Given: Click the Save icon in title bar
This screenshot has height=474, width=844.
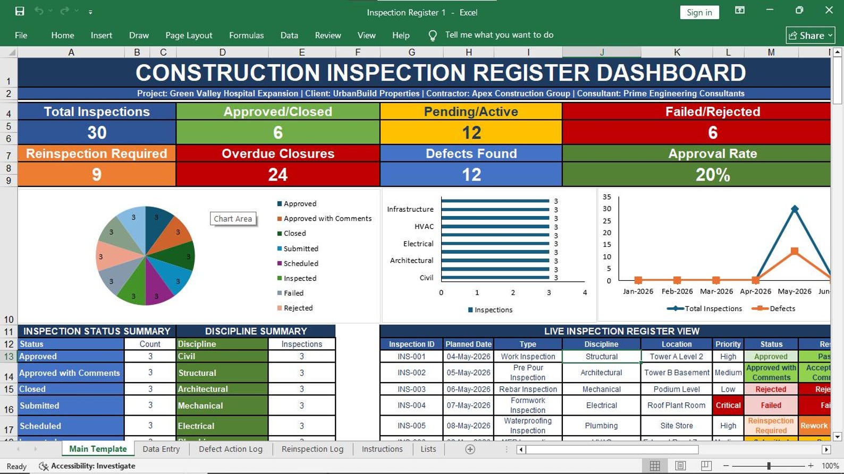Looking at the screenshot, I should coord(20,11).
